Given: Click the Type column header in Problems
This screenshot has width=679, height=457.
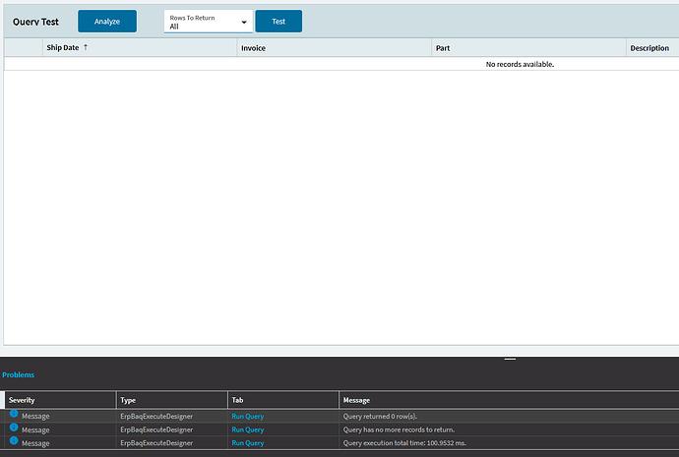Looking at the screenshot, I should 128,400.
